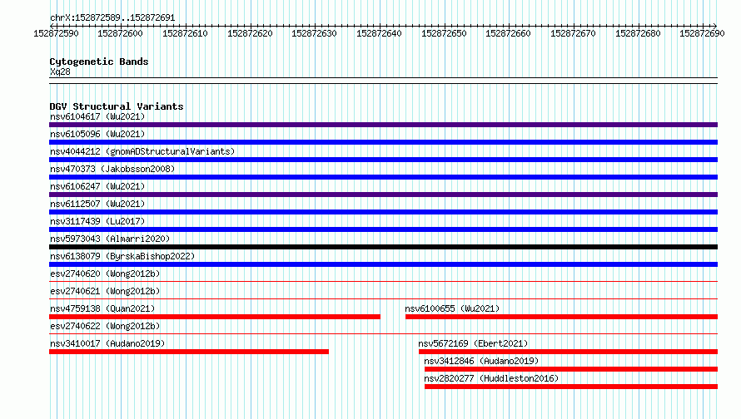Screen dimensions: 741x419
Task: Click the blue bar under nsv6105096
Action: (383, 142)
